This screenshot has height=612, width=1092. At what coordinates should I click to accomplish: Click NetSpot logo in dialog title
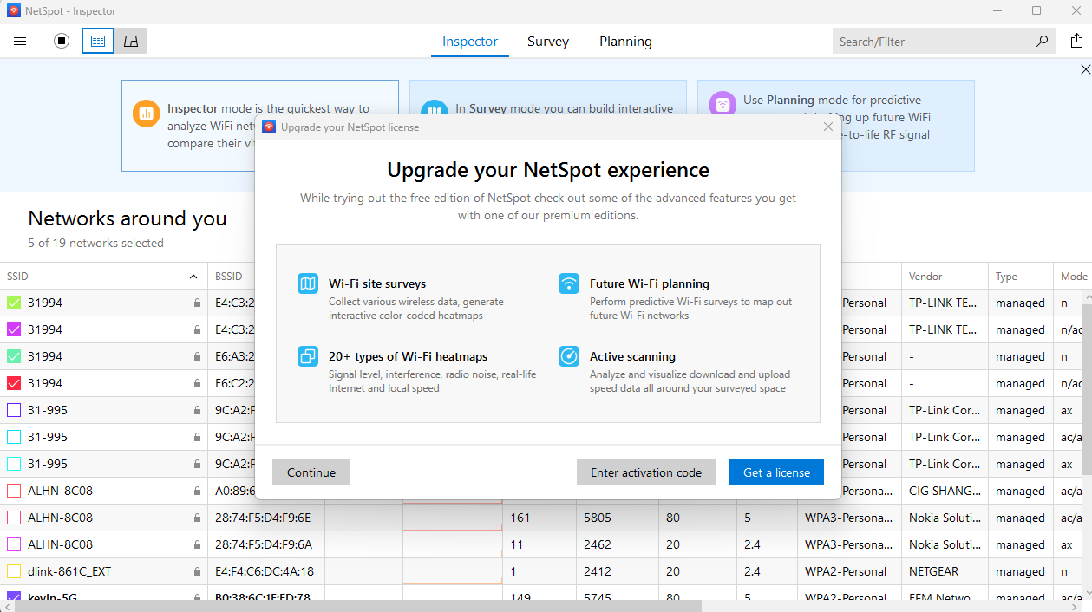[269, 127]
